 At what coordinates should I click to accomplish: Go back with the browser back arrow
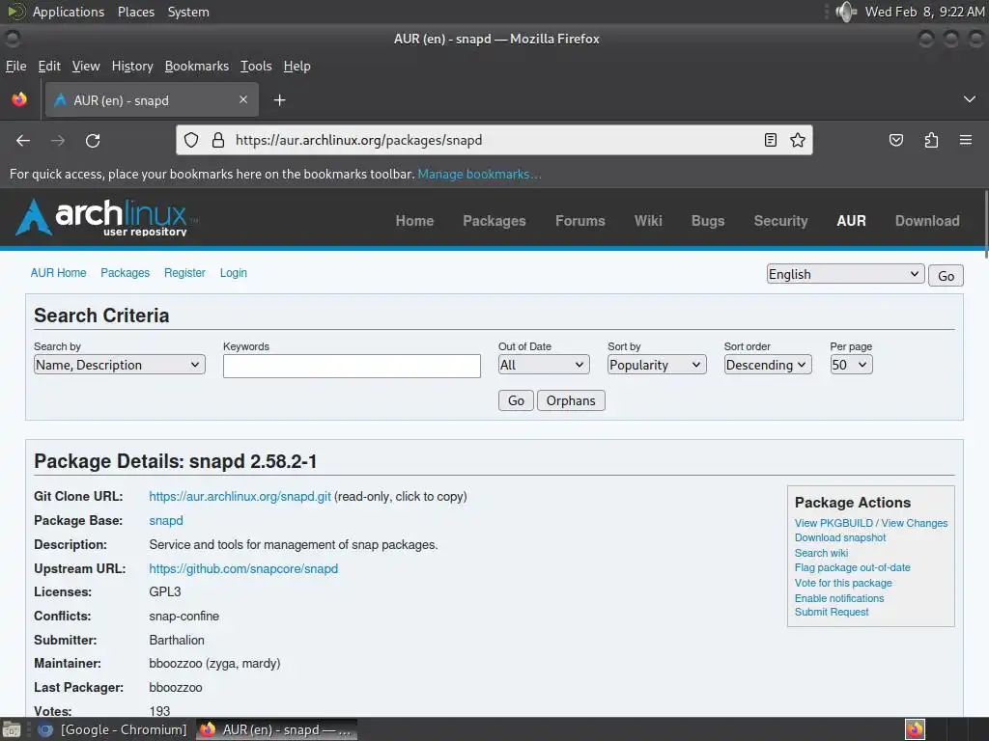(23, 141)
